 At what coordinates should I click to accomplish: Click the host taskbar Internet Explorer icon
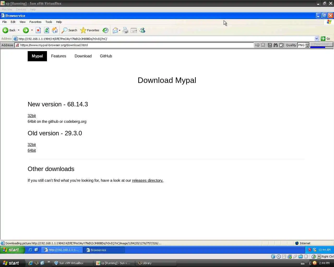pyautogui.click(x=31, y=263)
